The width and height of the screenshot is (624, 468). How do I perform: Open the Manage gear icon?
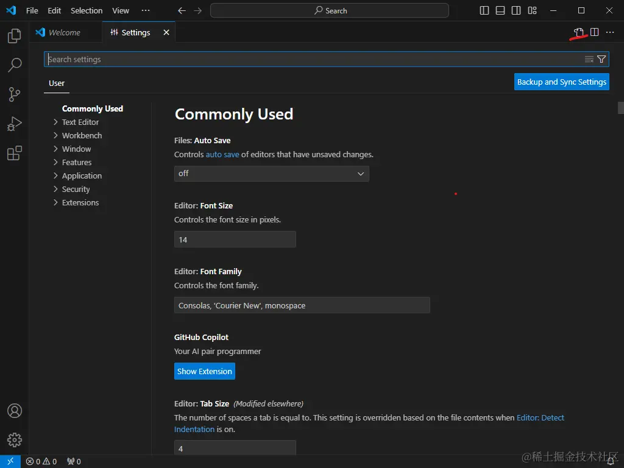15,440
